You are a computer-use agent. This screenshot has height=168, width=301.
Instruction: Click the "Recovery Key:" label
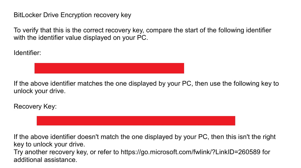(35, 106)
